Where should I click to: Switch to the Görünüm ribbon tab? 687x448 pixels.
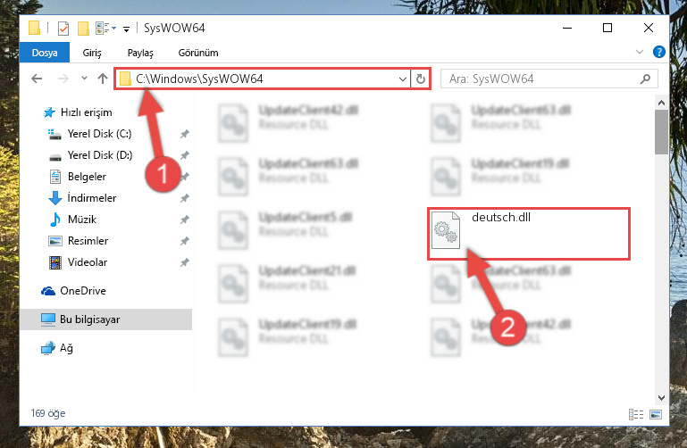pyautogui.click(x=198, y=53)
